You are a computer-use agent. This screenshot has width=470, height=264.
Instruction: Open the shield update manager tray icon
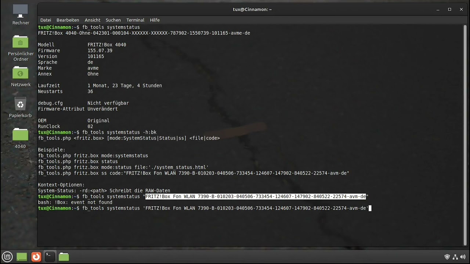tap(447, 257)
